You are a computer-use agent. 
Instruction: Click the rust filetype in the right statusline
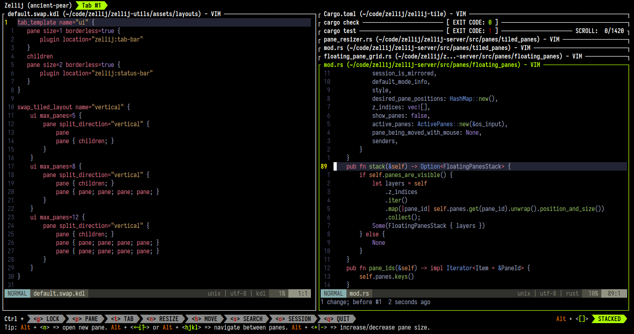pyautogui.click(x=572, y=293)
